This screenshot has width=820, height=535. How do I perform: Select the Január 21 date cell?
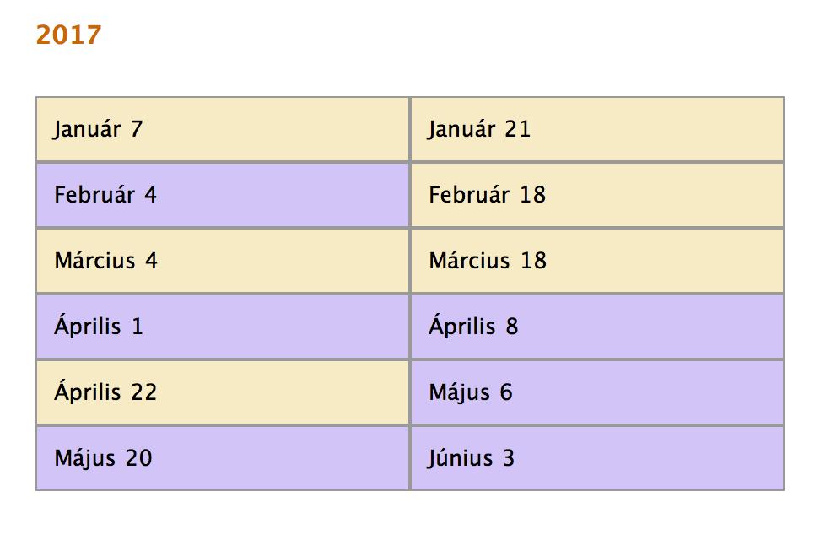[597, 129]
